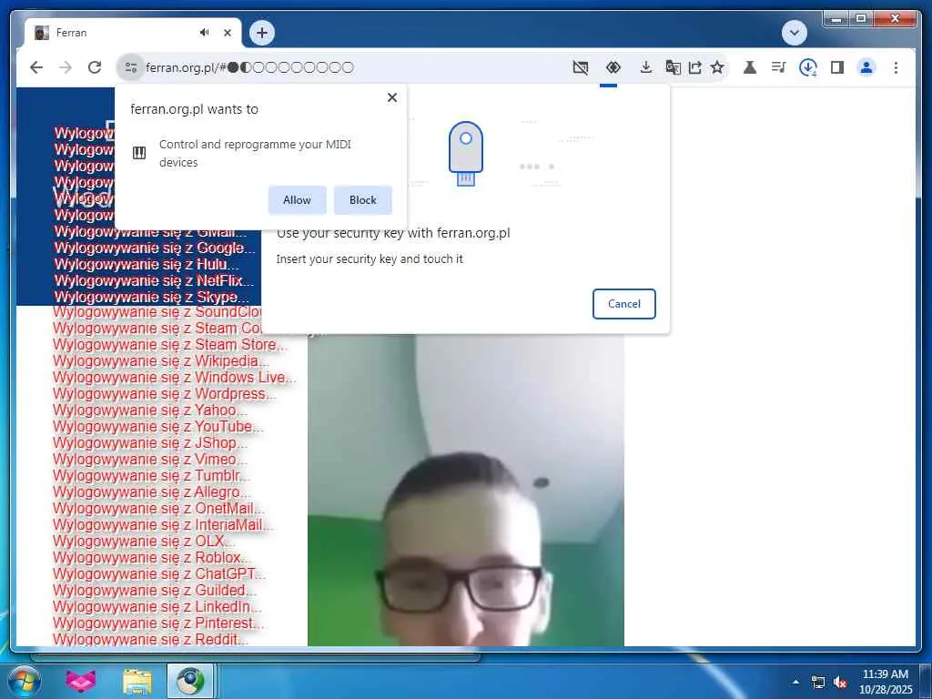Open the Windows Start menu

point(24,681)
